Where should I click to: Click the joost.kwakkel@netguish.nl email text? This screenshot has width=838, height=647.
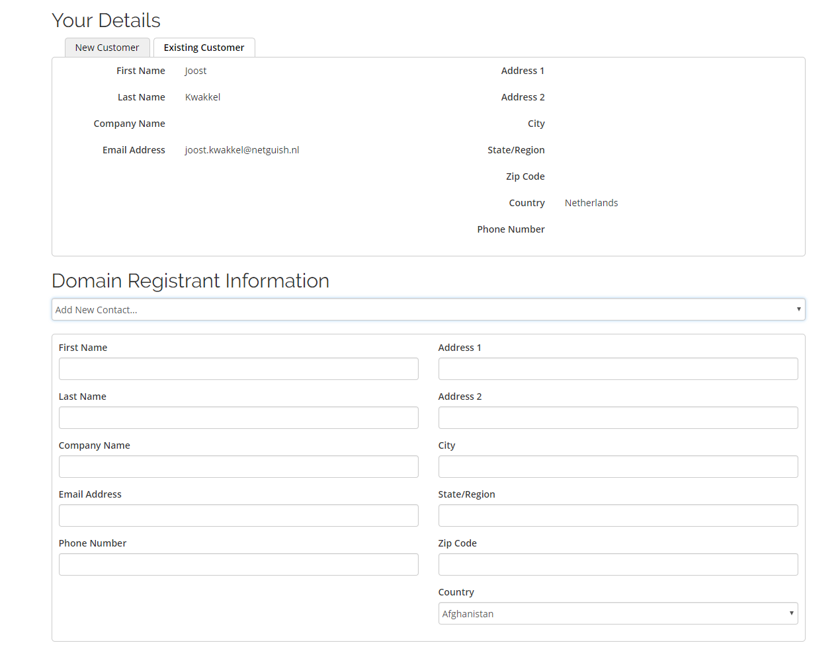(242, 150)
